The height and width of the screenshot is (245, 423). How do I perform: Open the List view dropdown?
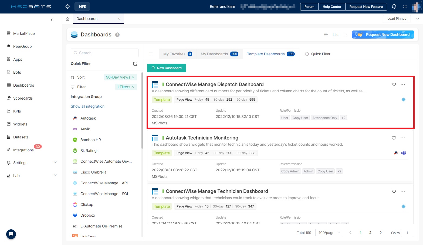point(336,35)
